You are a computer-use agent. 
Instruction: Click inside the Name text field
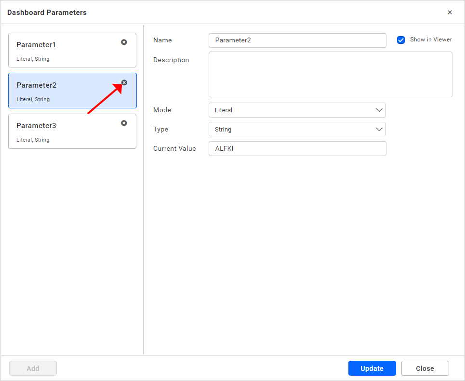point(297,40)
